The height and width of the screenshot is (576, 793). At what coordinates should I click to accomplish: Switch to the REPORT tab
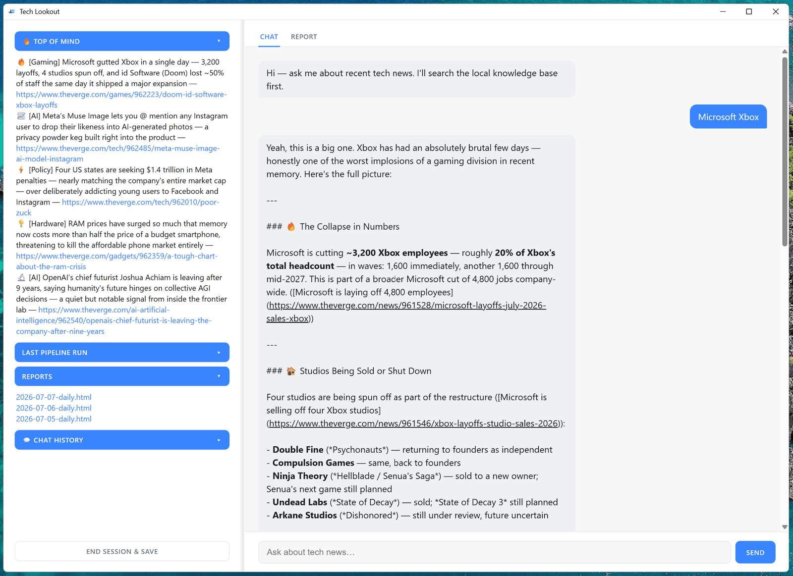click(304, 37)
